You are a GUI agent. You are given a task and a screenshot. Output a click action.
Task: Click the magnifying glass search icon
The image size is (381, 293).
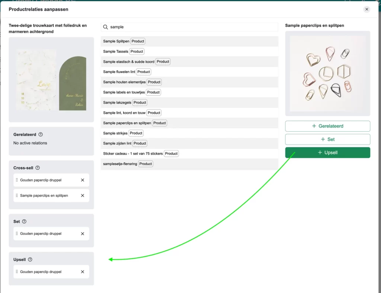pyautogui.click(x=106, y=27)
